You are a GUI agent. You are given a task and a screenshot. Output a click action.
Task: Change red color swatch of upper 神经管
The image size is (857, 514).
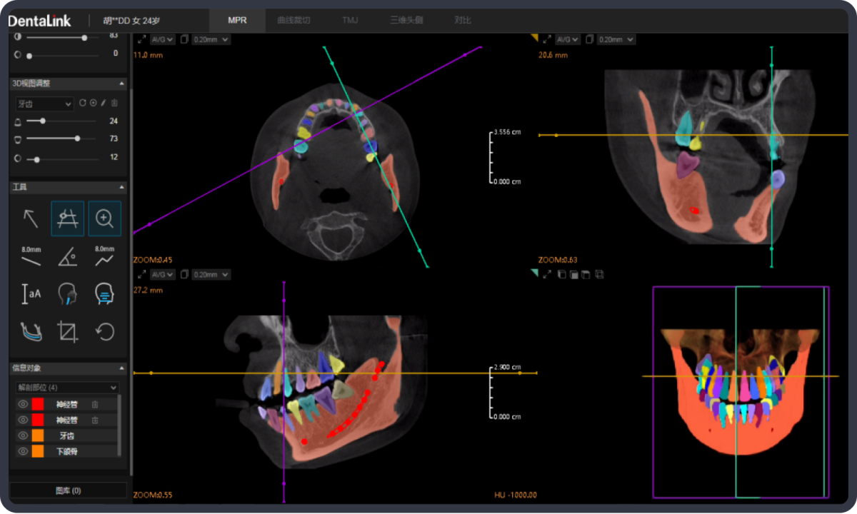tap(38, 404)
